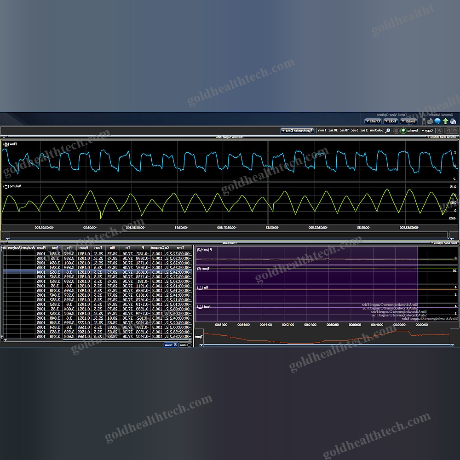Click the magnifier zoom icon
Image resolution: width=460 pixels, height=460 pixels.
(388, 131)
